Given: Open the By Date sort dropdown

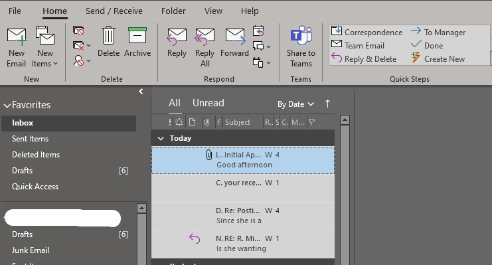Looking at the screenshot, I should 295,104.
